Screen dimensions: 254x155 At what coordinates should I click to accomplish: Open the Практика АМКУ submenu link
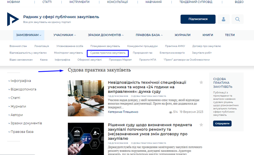point(175,46)
